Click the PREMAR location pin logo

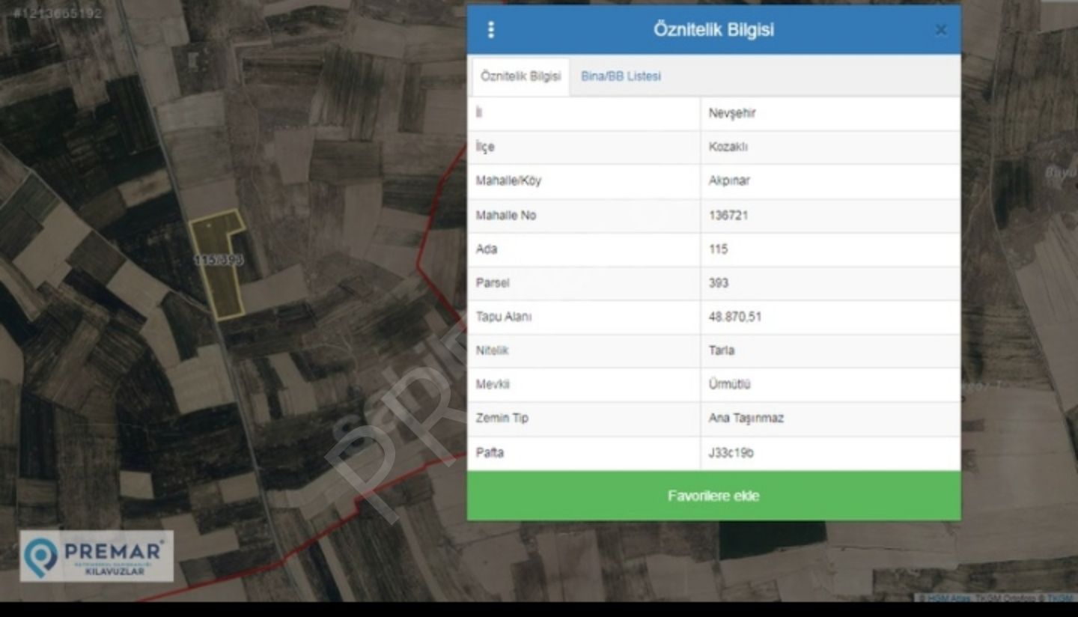coord(40,556)
